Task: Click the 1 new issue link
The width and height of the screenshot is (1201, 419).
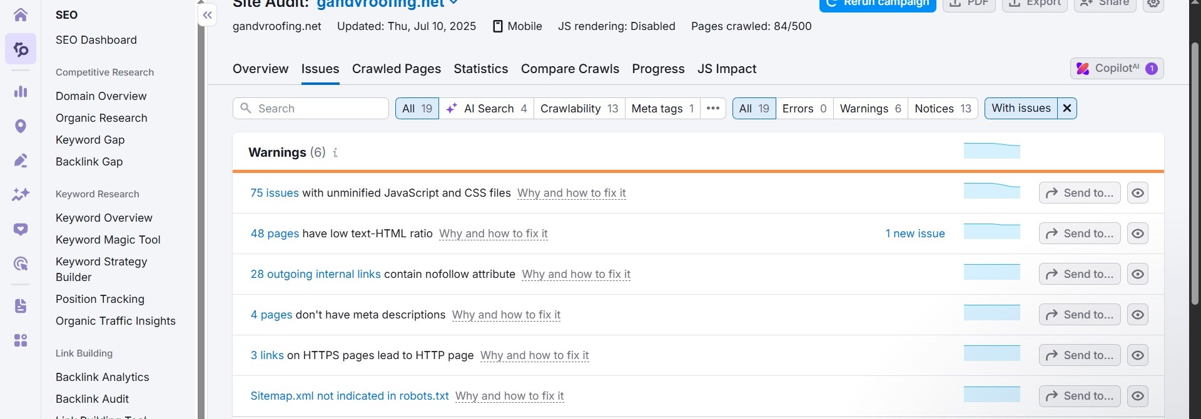Action: pos(915,234)
